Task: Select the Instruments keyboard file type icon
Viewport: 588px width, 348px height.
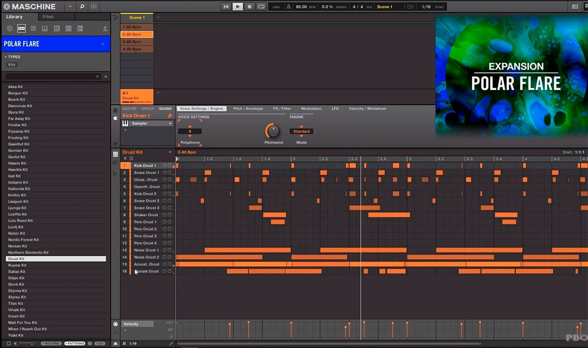Action: pos(45,28)
